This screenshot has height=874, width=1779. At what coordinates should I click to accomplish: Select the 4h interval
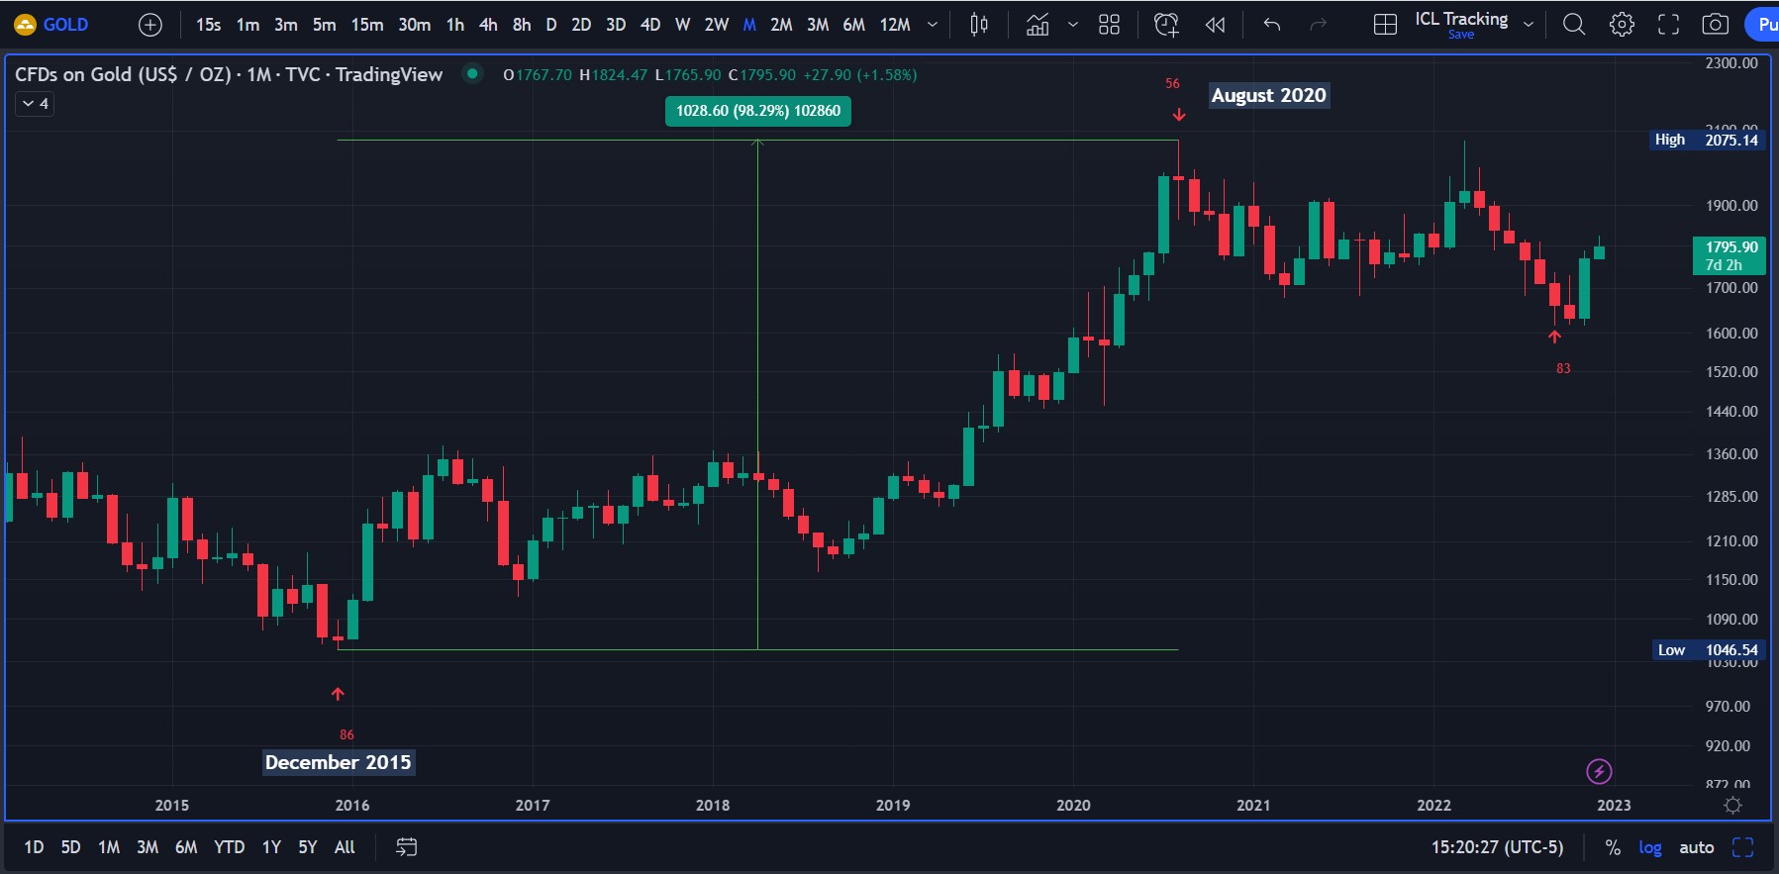coord(488,25)
